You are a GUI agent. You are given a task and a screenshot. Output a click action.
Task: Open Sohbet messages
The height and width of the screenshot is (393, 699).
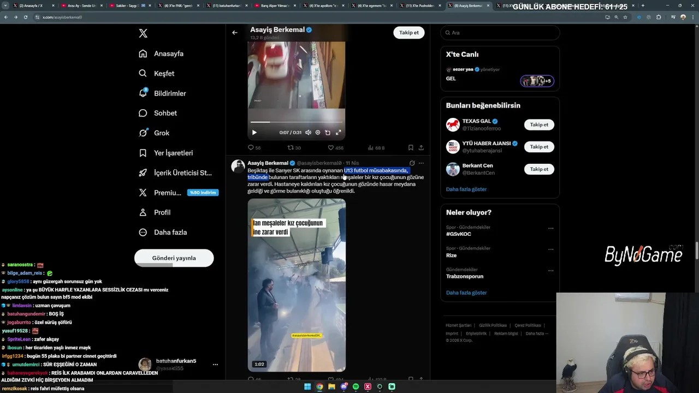point(158,113)
